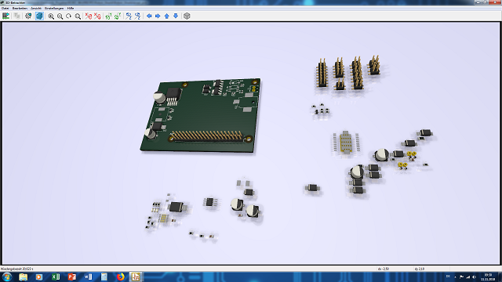Open the Windows Start menu
The image size is (502, 282).
tap(7, 277)
